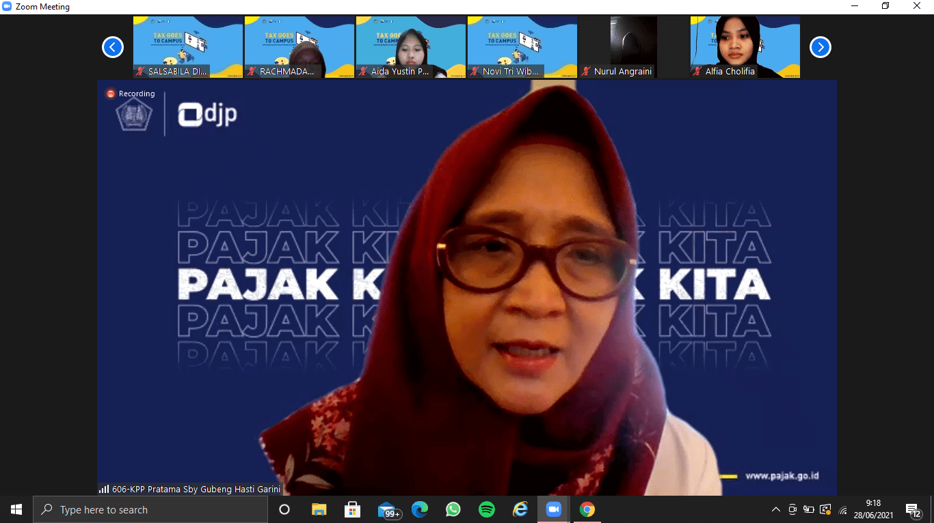The height and width of the screenshot is (523, 934).
Task: Launch Microsoft Edge from the taskbar
Action: click(420, 509)
